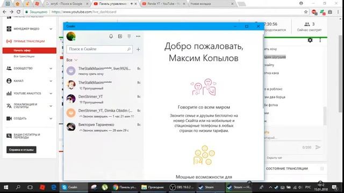344x193 pixels.
Task: Click the Создать camera icon
Action: (x=9, y=118)
